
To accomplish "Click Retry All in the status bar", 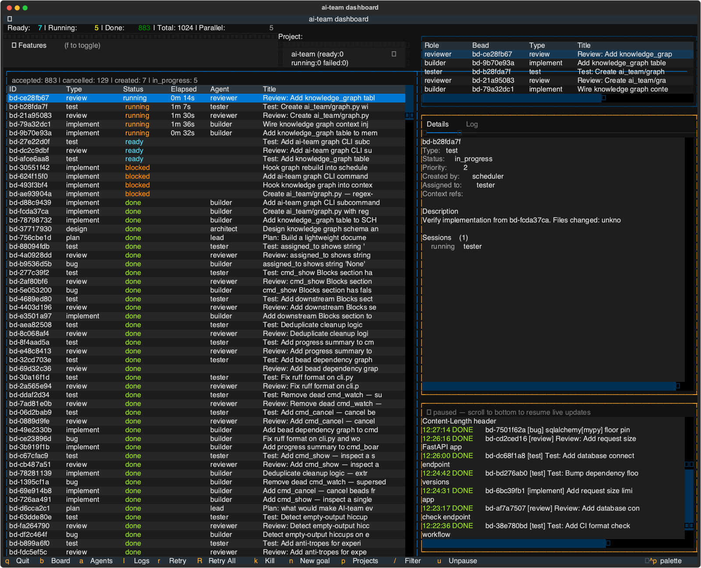I will [222, 561].
